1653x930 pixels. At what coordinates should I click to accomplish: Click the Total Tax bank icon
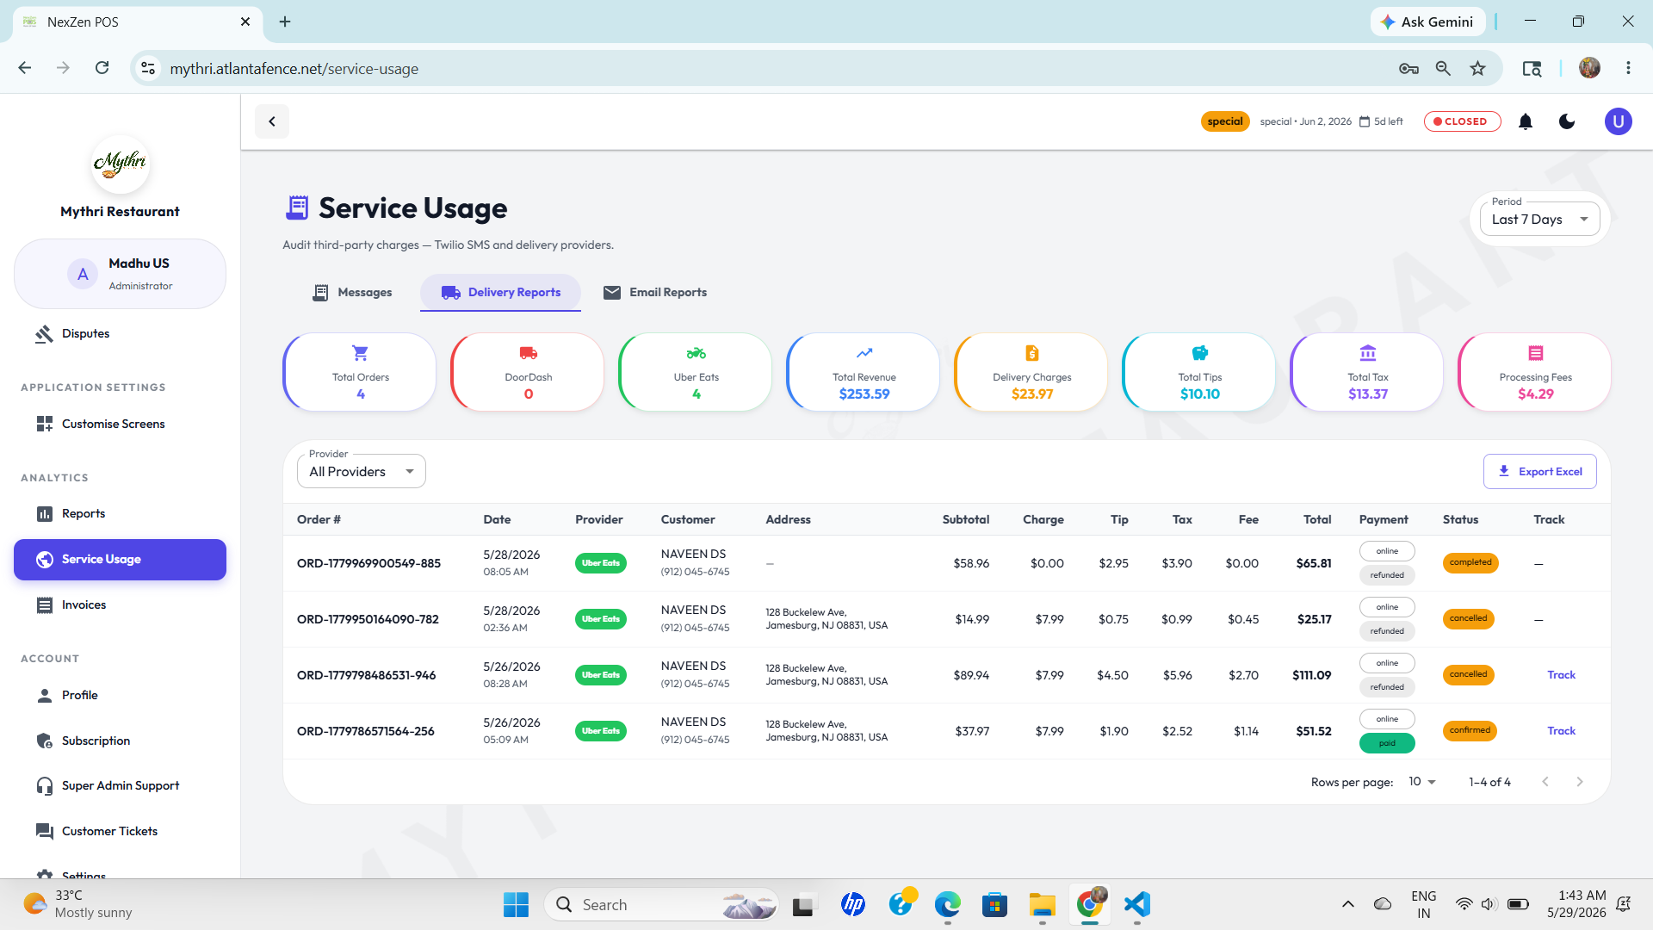coord(1367,353)
